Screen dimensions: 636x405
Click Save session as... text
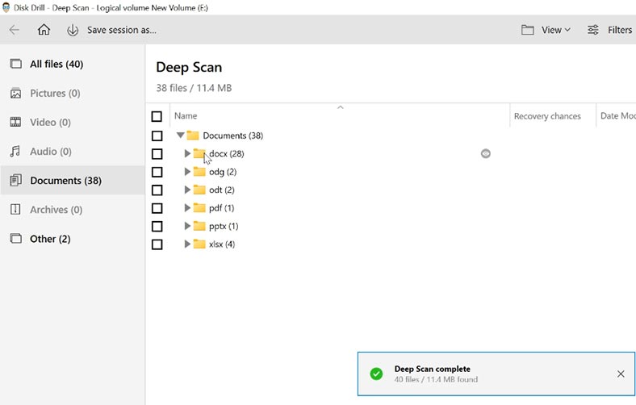point(122,30)
